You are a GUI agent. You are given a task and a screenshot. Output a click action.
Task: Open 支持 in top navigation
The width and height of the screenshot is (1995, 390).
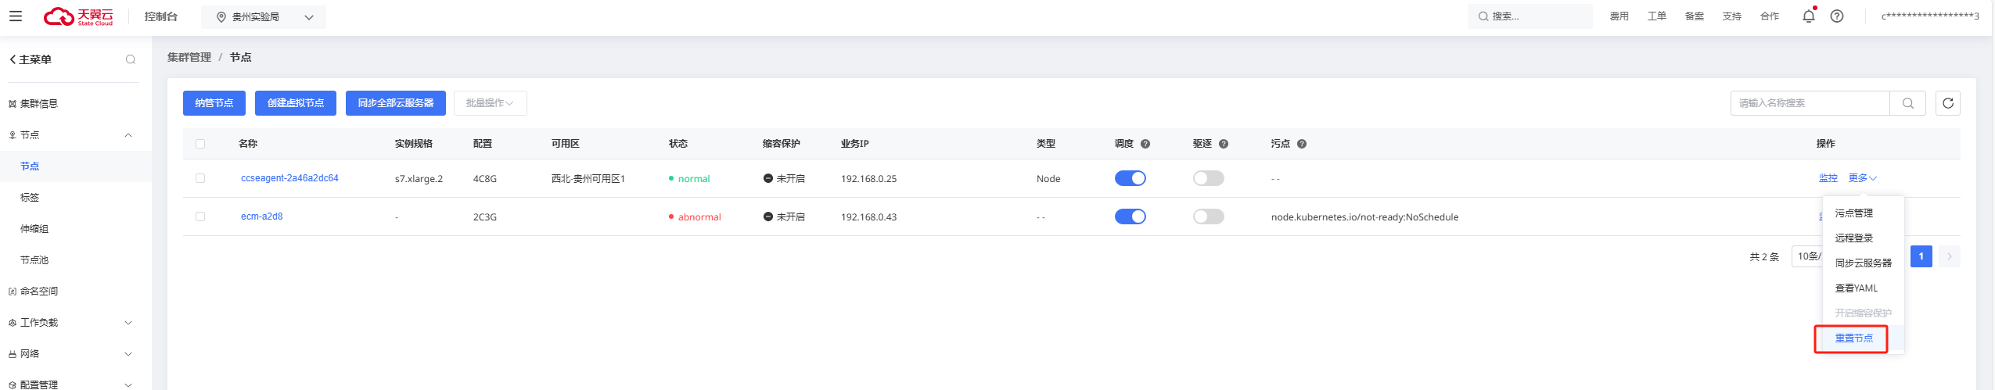click(x=1732, y=16)
